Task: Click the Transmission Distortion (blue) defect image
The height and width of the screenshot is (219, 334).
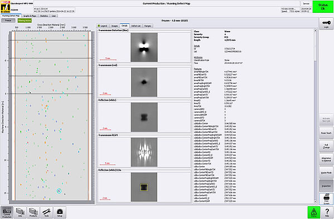Action: coord(144,47)
